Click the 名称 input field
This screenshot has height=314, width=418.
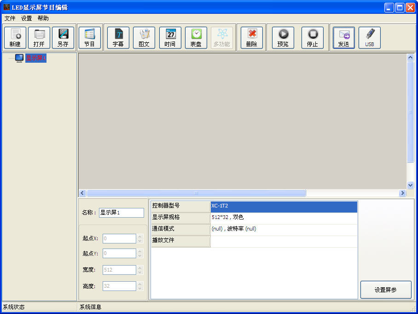(121, 213)
